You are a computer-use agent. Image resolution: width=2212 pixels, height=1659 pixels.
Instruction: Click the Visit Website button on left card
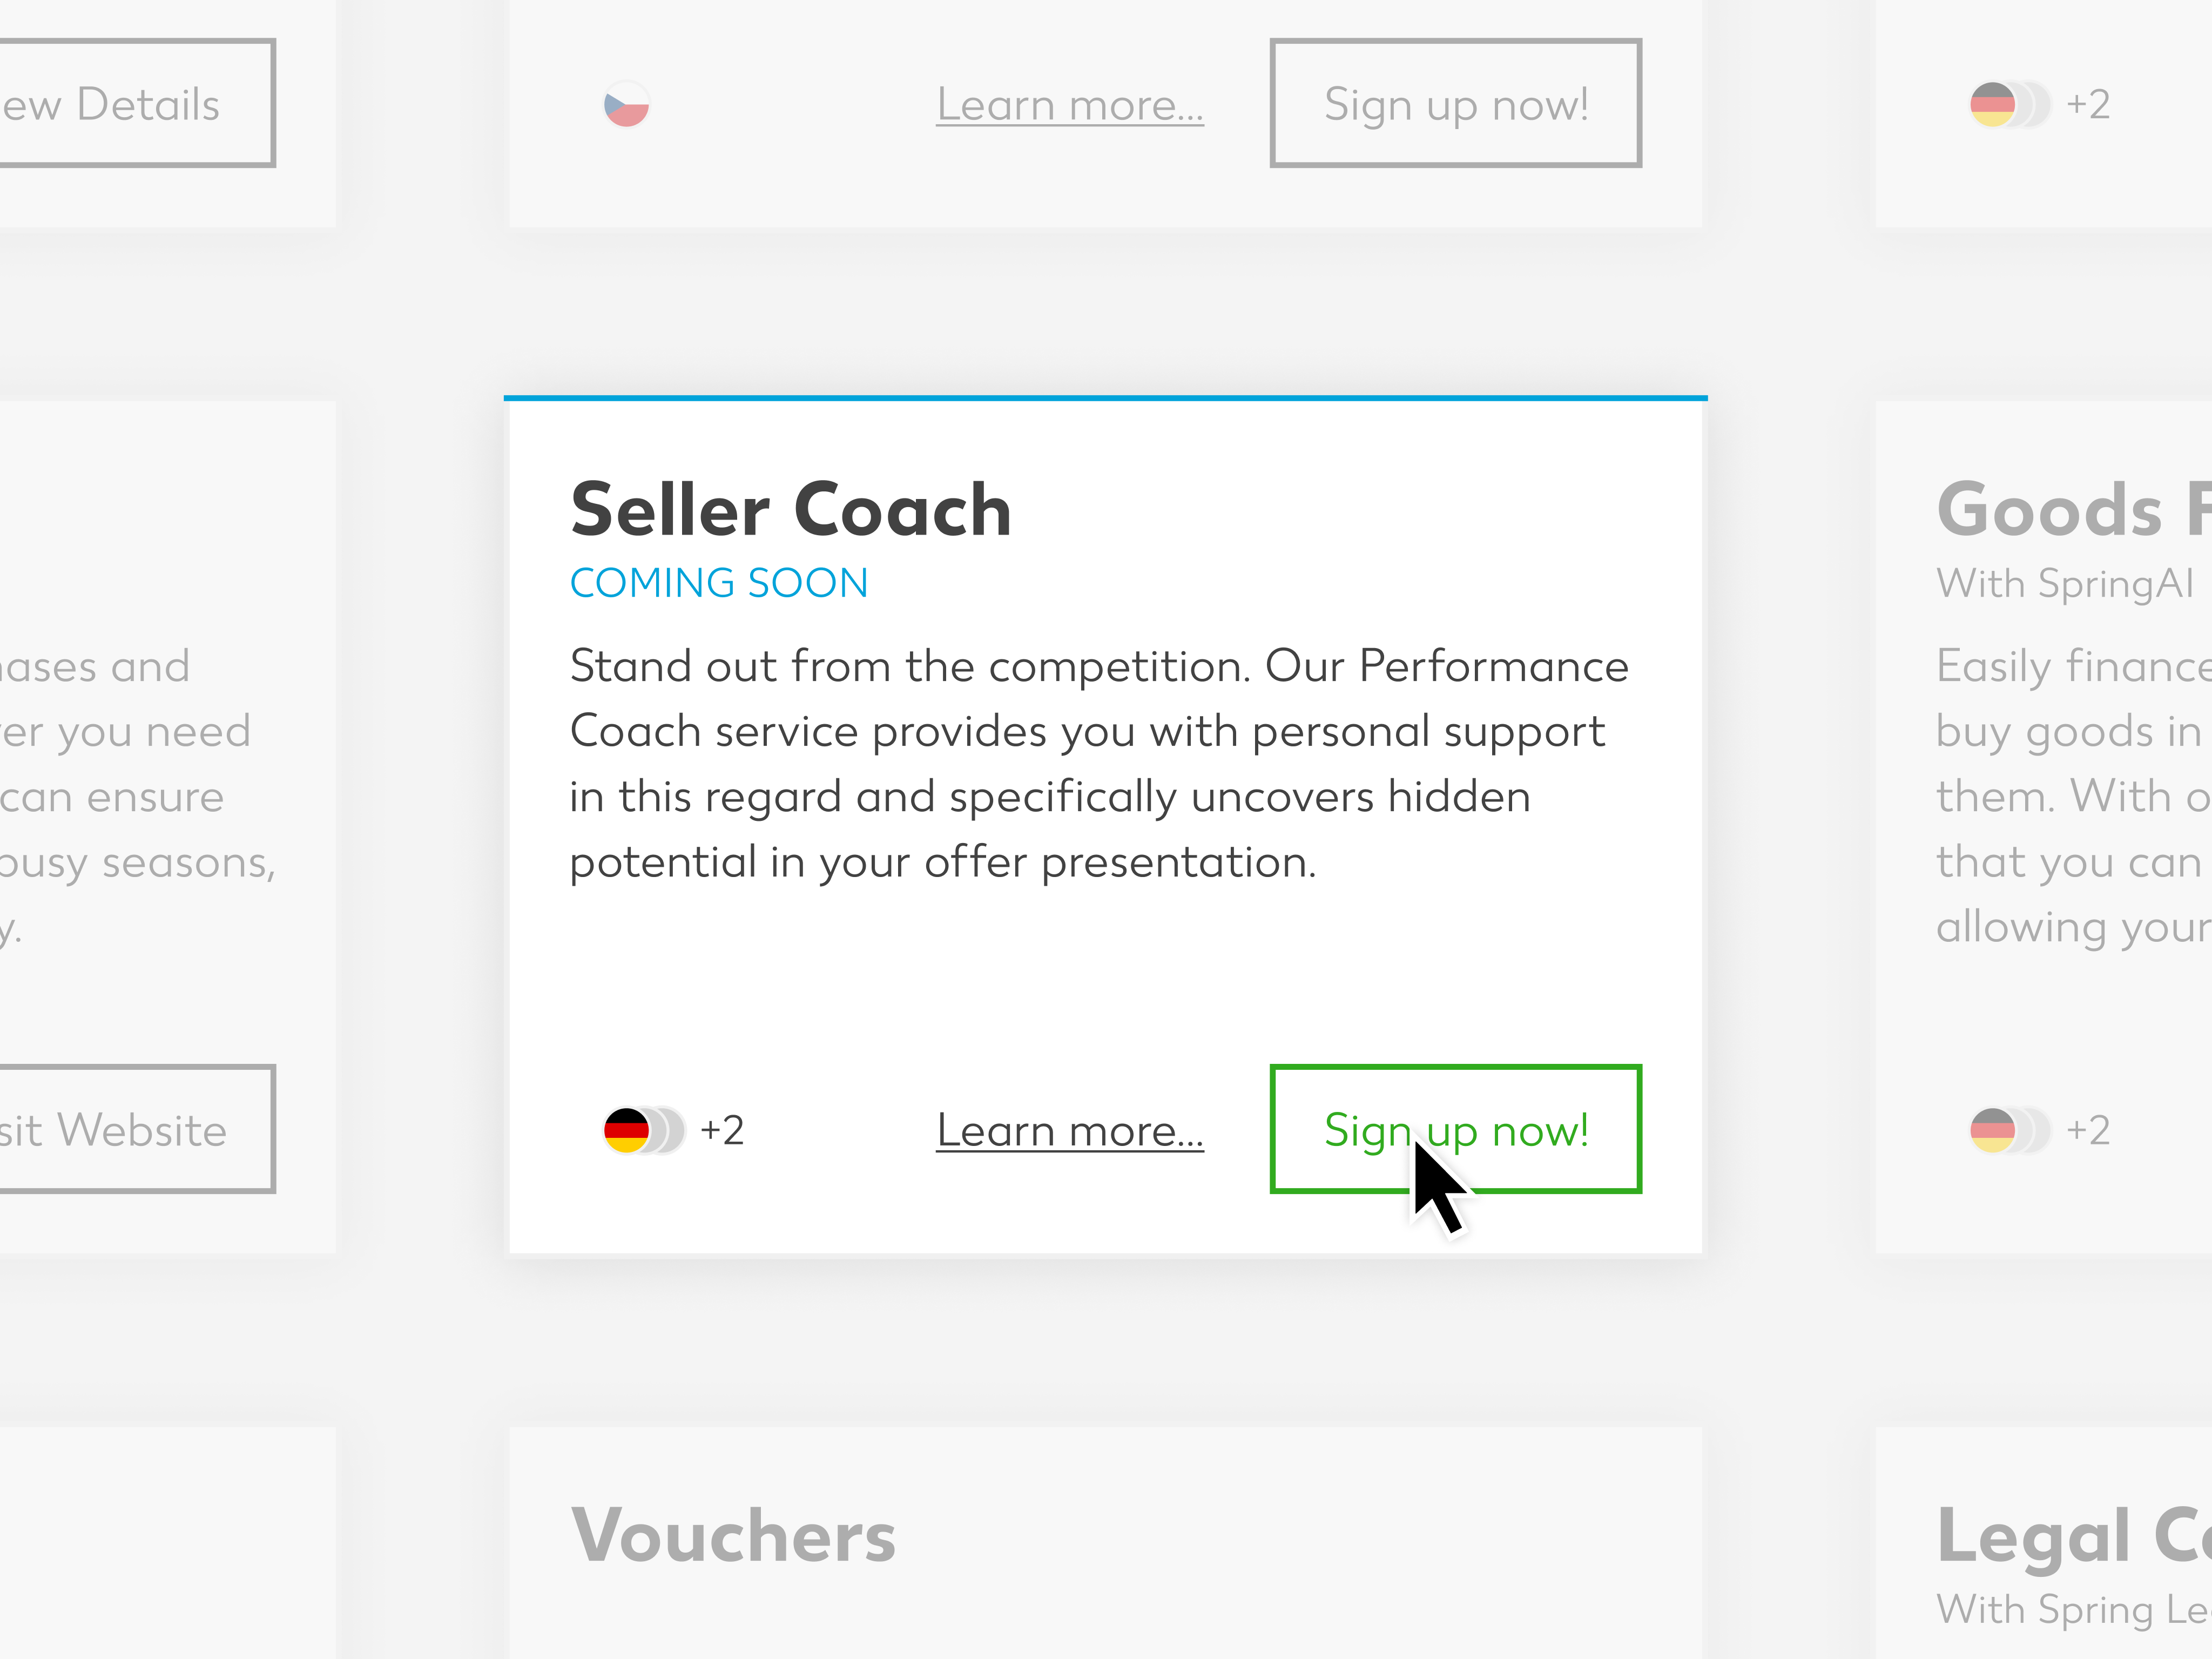pos(137,1129)
